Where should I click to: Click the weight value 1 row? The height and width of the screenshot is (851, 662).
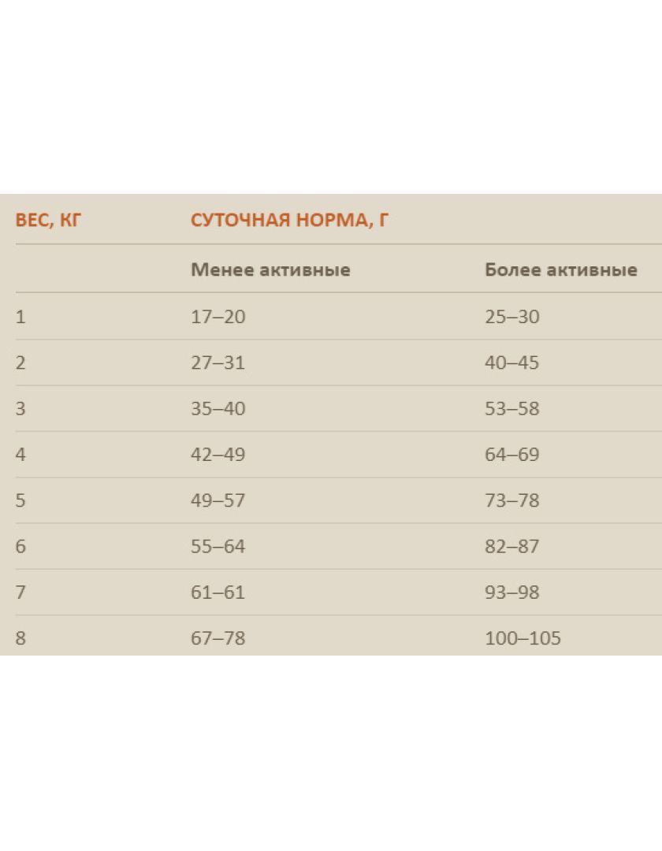(x=20, y=317)
